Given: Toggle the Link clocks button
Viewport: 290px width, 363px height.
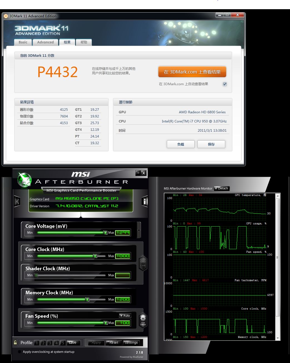Looking at the screenshot, I should (143, 263).
